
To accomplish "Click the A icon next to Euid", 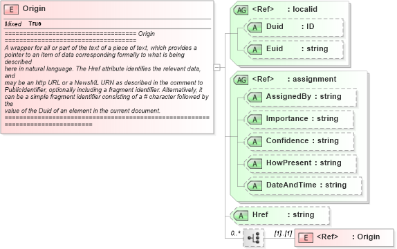I will pos(255,49).
